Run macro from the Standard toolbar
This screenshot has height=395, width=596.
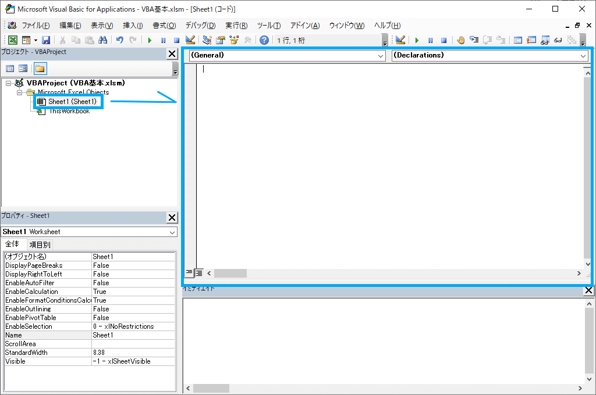[x=150, y=40]
